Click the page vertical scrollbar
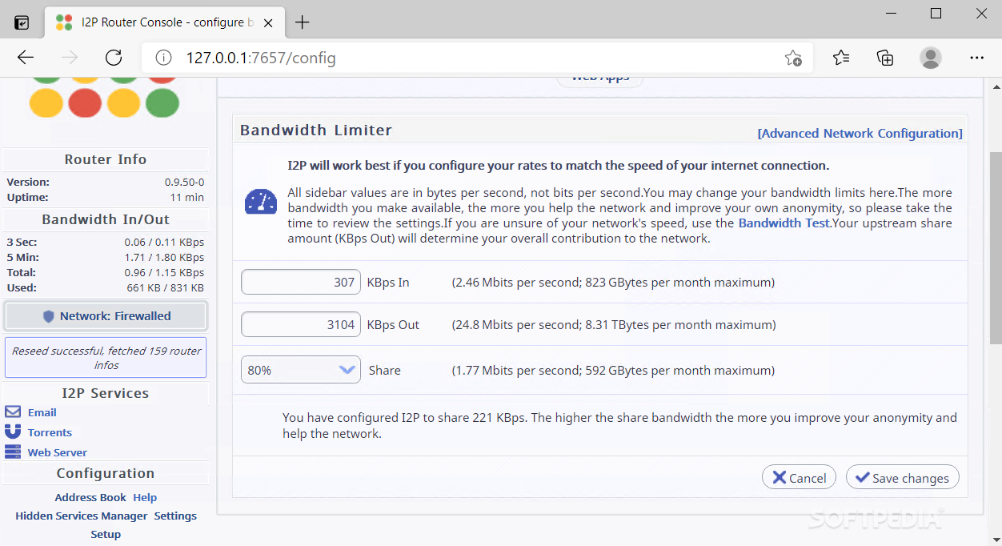Viewport: 1002px width, 546px height. point(994,248)
